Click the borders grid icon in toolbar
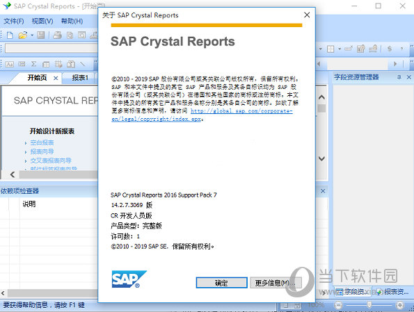 331,49
